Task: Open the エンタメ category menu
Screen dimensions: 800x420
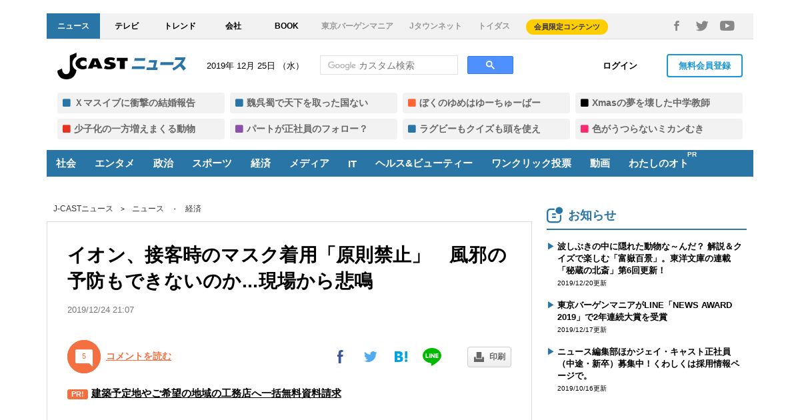Action: (115, 163)
